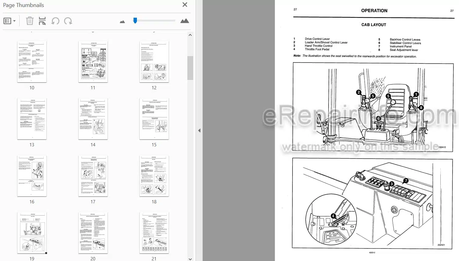The width and height of the screenshot is (459, 261).
Task: Select page 17 thumbnail
Action: pyautogui.click(x=93, y=176)
